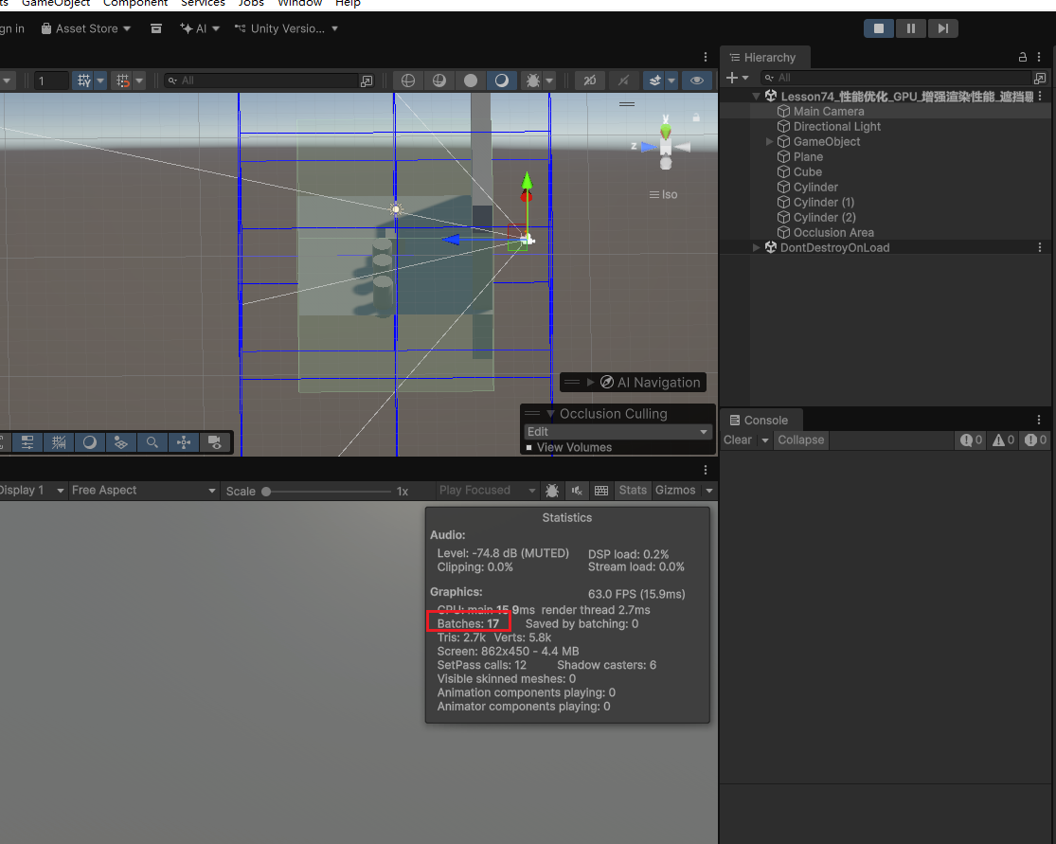Open the Window menu
Viewport: 1056px width, 844px height.
299,4
